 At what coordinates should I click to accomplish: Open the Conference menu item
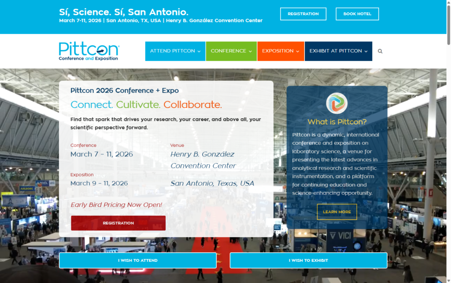point(228,51)
